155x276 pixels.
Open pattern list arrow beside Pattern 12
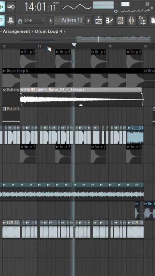coord(50,21)
